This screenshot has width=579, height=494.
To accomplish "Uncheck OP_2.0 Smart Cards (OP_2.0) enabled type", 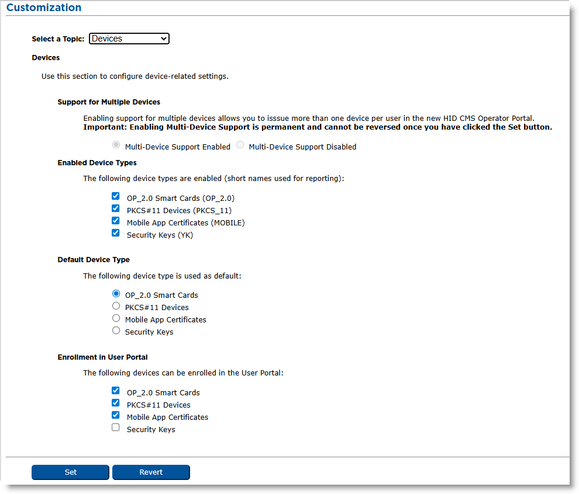I will (116, 196).
